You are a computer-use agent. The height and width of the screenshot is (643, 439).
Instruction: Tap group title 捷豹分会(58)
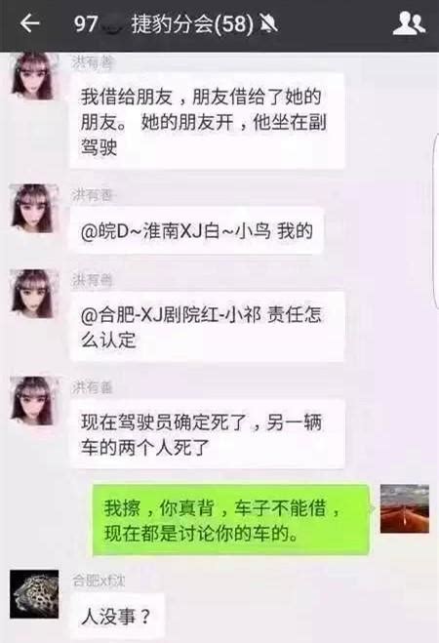(192, 23)
